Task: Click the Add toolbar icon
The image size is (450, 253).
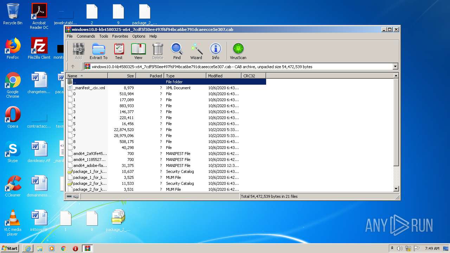Action: 78,51
